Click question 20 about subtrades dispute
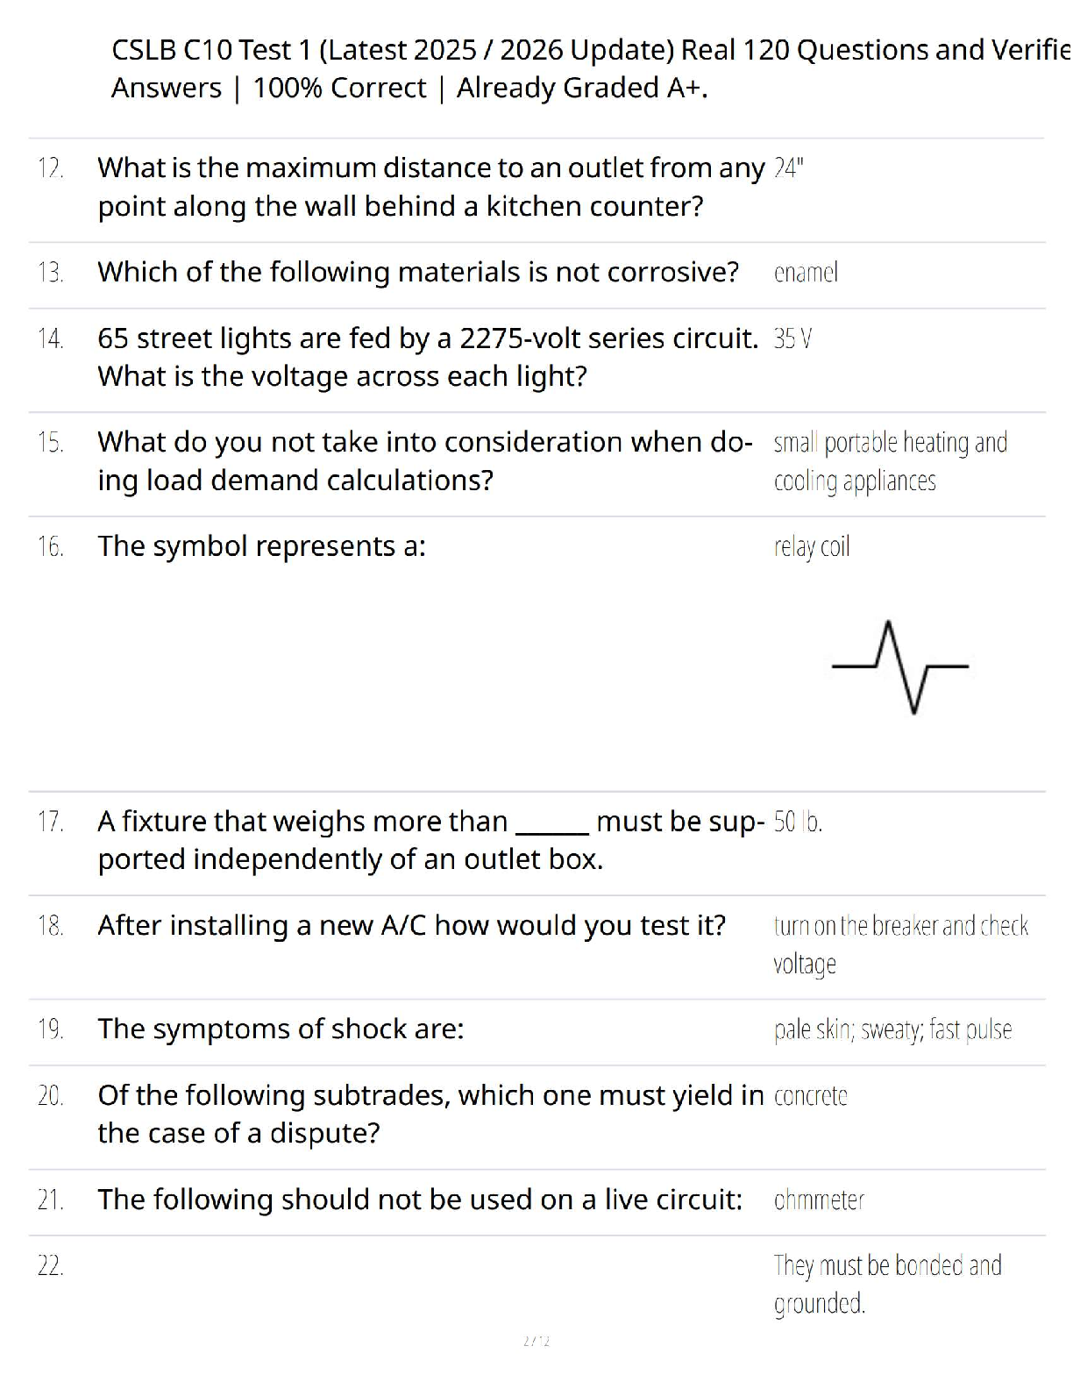The image size is (1073, 1389). coord(430,1114)
